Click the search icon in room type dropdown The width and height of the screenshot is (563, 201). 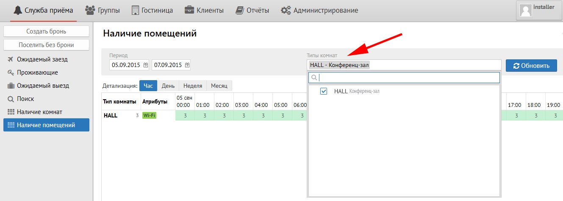click(x=314, y=78)
